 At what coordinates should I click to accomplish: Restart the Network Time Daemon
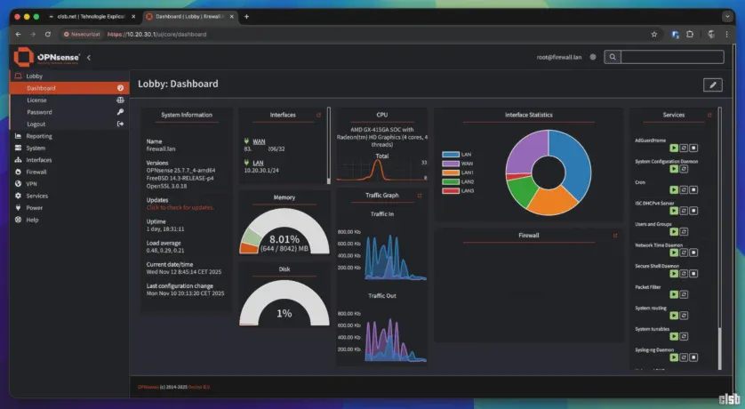tap(684, 253)
